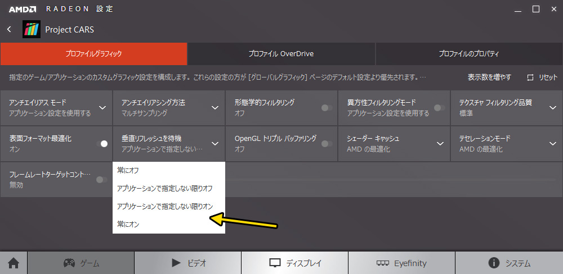Click 無効 value under フレームレートターゲット
The width and height of the screenshot is (563, 274).
[x=16, y=185]
